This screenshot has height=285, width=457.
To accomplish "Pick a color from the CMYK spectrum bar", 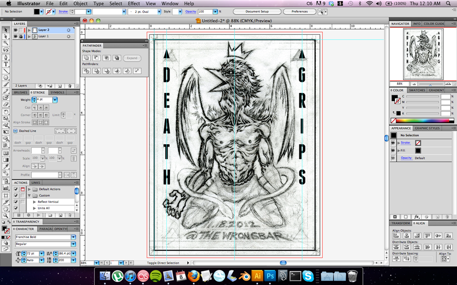I will click(x=422, y=120).
